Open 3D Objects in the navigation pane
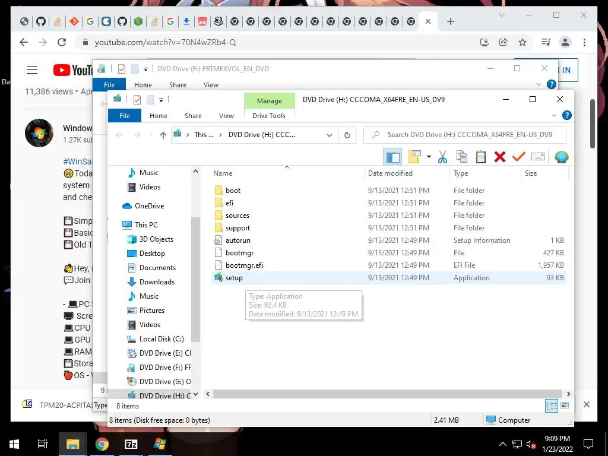 (x=156, y=239)
